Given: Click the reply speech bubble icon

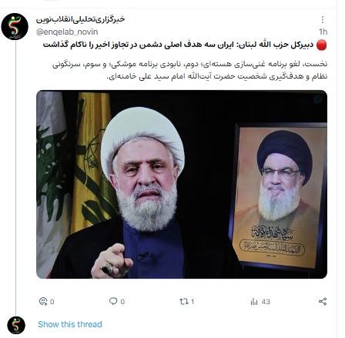Looking at the screenshot, I should (113, 301).
